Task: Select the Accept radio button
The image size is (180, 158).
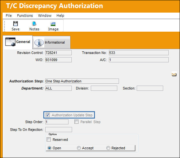Action: click(79, 148)
